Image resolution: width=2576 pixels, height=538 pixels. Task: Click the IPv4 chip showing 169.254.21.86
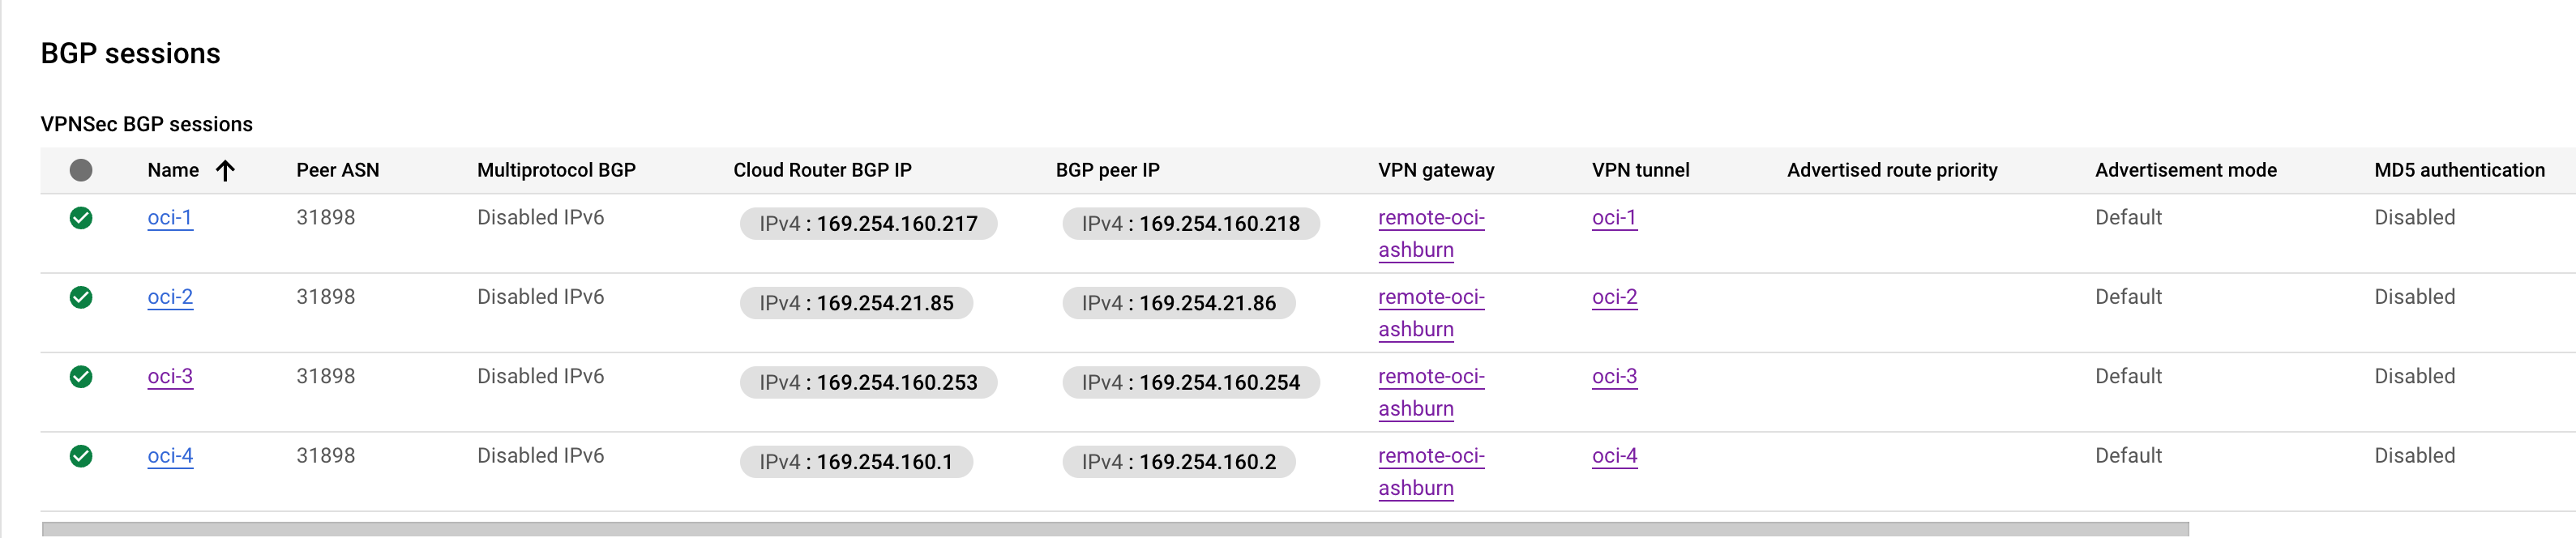point(1178,303)
